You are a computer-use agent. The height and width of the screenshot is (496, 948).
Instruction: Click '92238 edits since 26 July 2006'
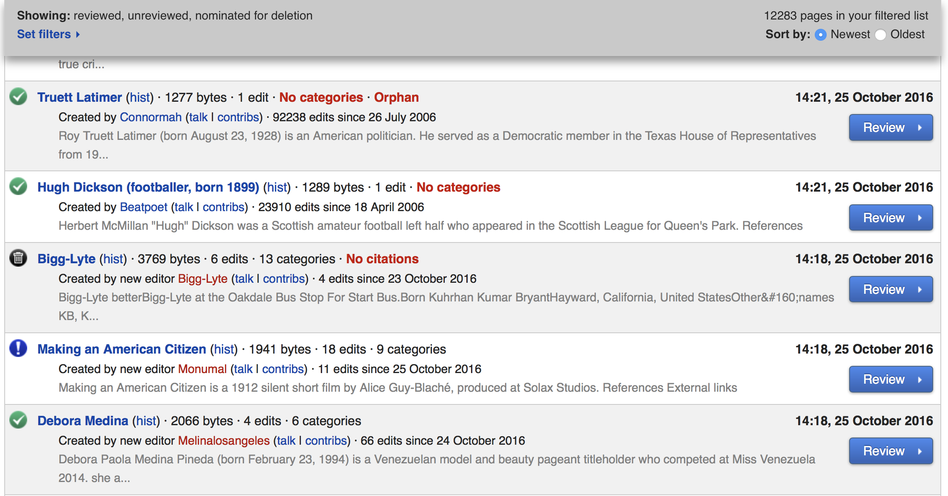pyautogui.click(x=354, y=117)
